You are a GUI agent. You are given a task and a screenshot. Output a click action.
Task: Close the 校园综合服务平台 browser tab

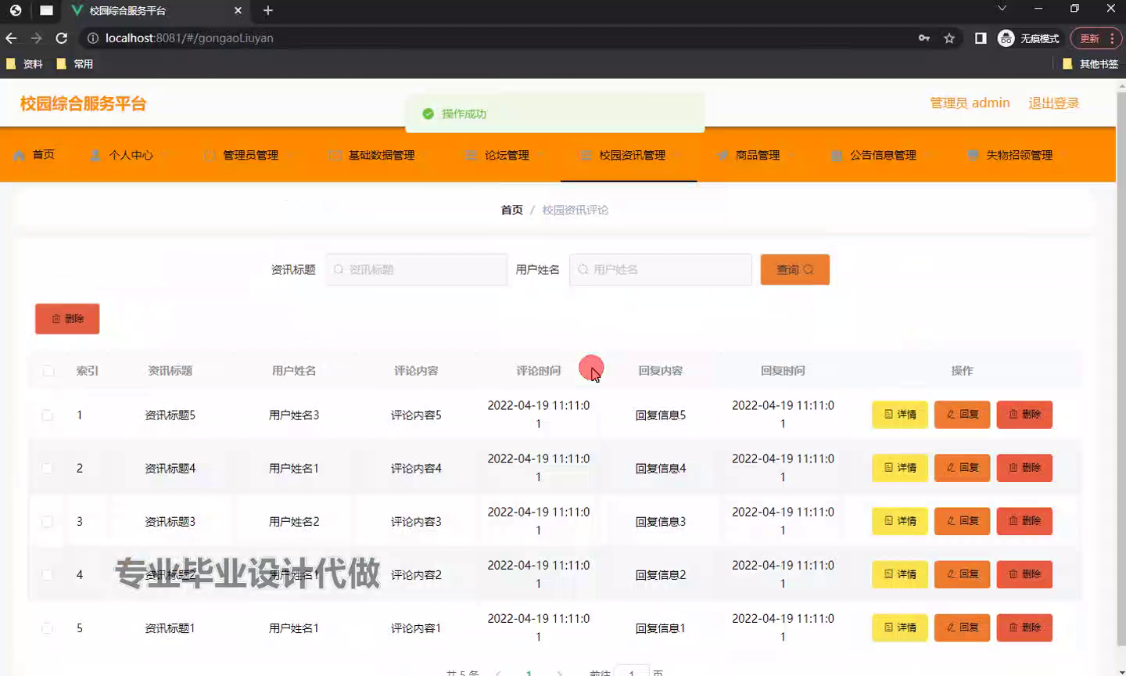coord(238,10)
